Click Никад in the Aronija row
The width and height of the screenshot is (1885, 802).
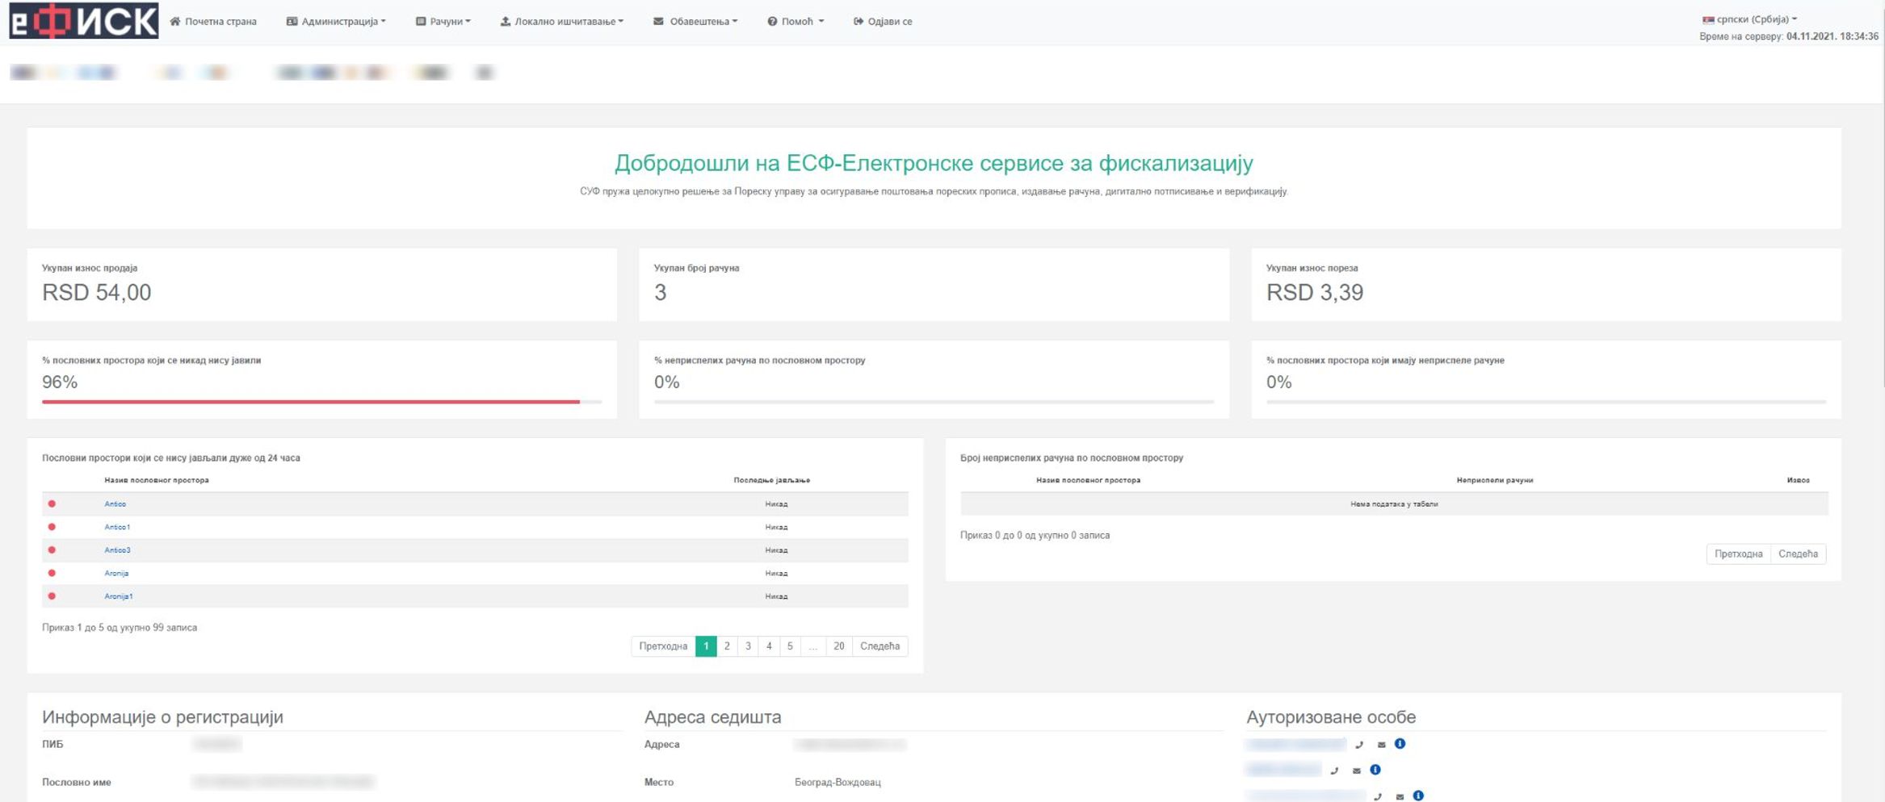[776, 574]
